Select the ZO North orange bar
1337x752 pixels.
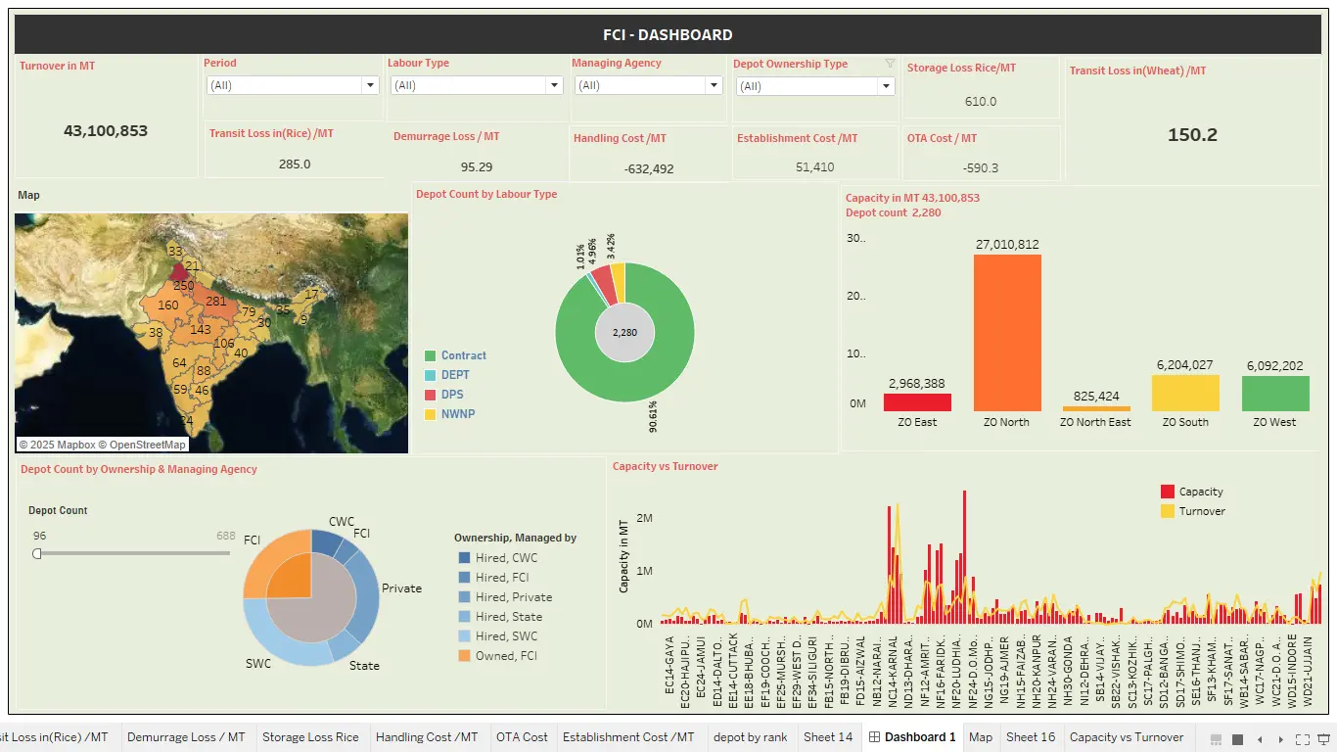point(1007,333)
